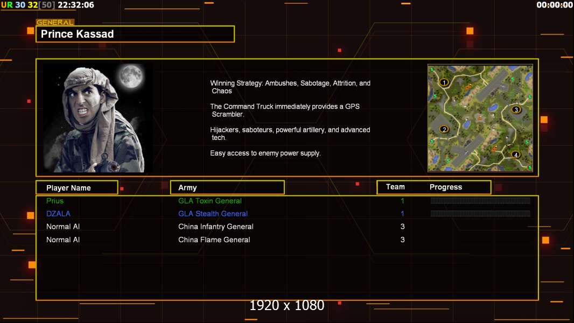The image size is (574, 323).
Task: Click start position marker 4 on minimap
Action: pos(516,155)
